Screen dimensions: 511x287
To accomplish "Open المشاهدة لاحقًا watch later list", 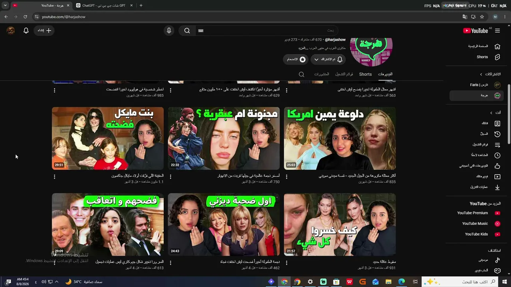I will point(476,155).
